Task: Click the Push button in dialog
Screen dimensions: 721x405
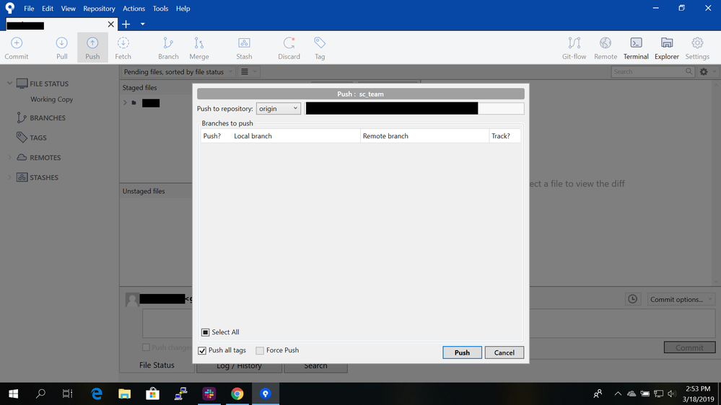Action: (462, 352)
